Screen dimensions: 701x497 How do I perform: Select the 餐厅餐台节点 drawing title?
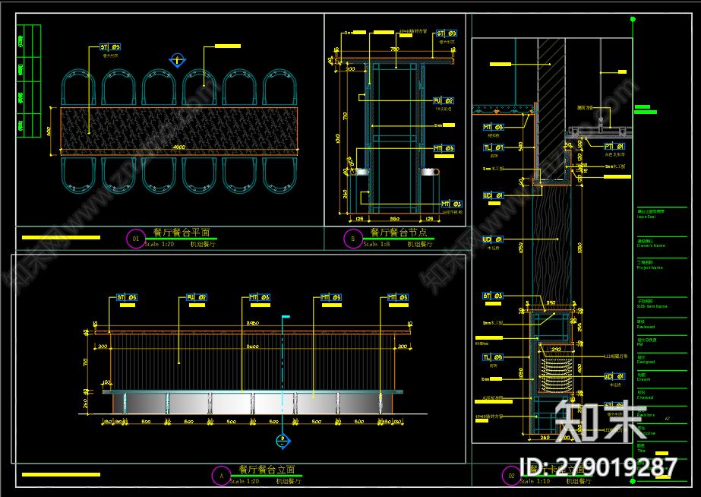(x=398, y=233)
